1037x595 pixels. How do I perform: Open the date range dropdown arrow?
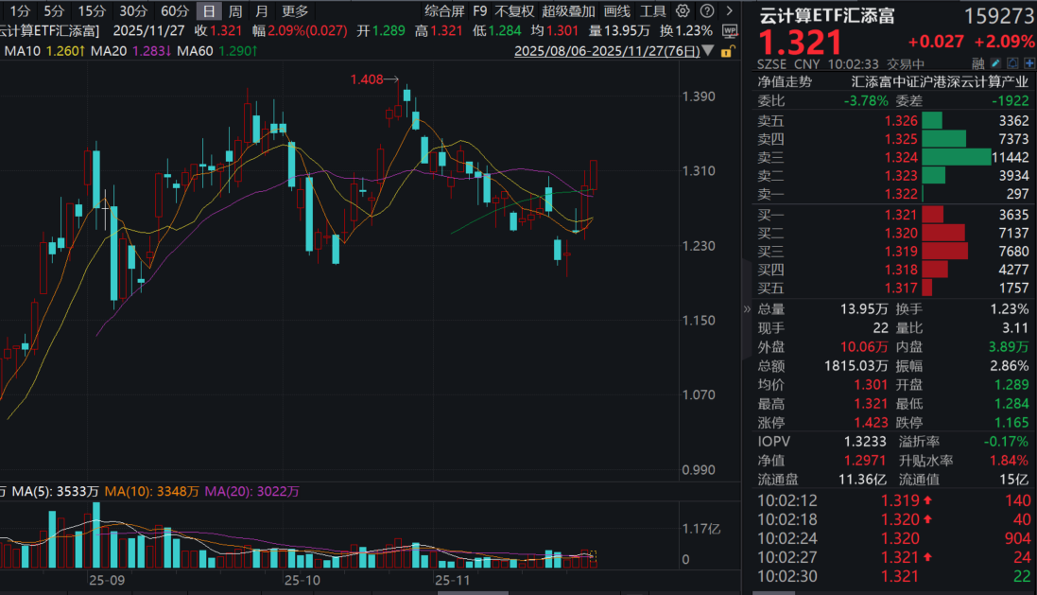(x=709, y=50)
